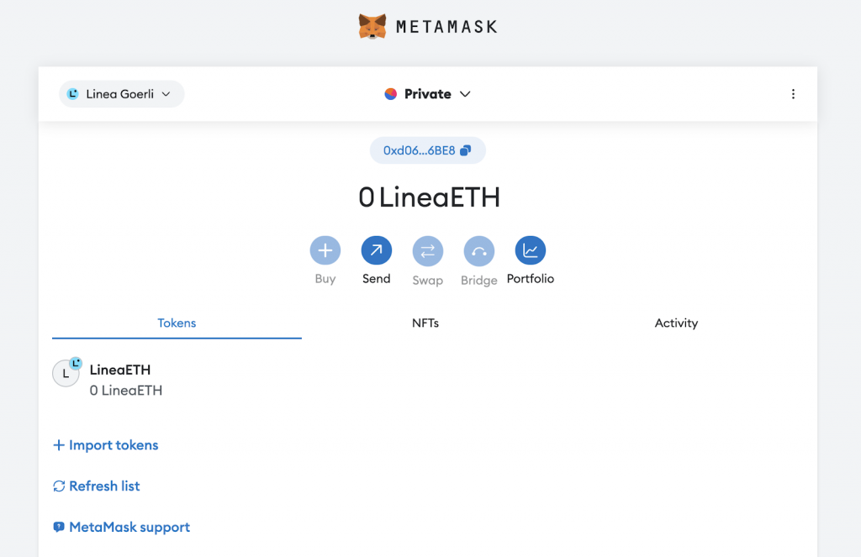Click the colored Private account avatar
This screenshot has width=861, height=557.
tap(391, 93)
